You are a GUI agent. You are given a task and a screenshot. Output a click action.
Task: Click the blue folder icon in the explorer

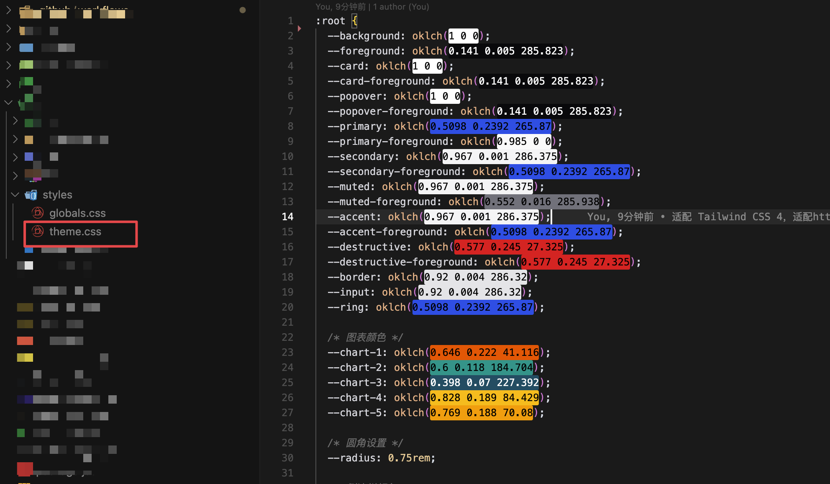[26, 48]
